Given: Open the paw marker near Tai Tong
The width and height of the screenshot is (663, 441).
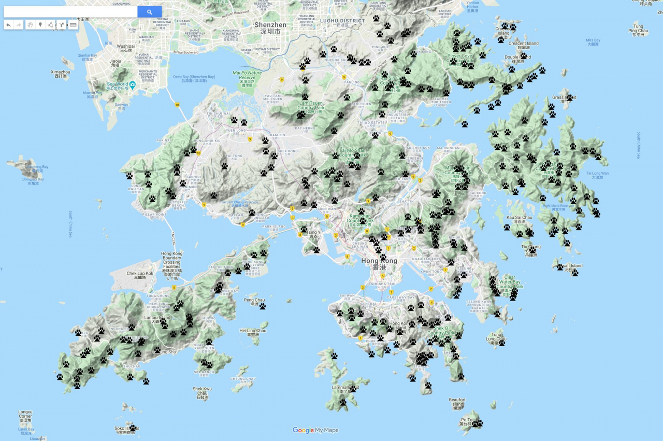Looking at the screenshot, I should [x=224, y=166].
